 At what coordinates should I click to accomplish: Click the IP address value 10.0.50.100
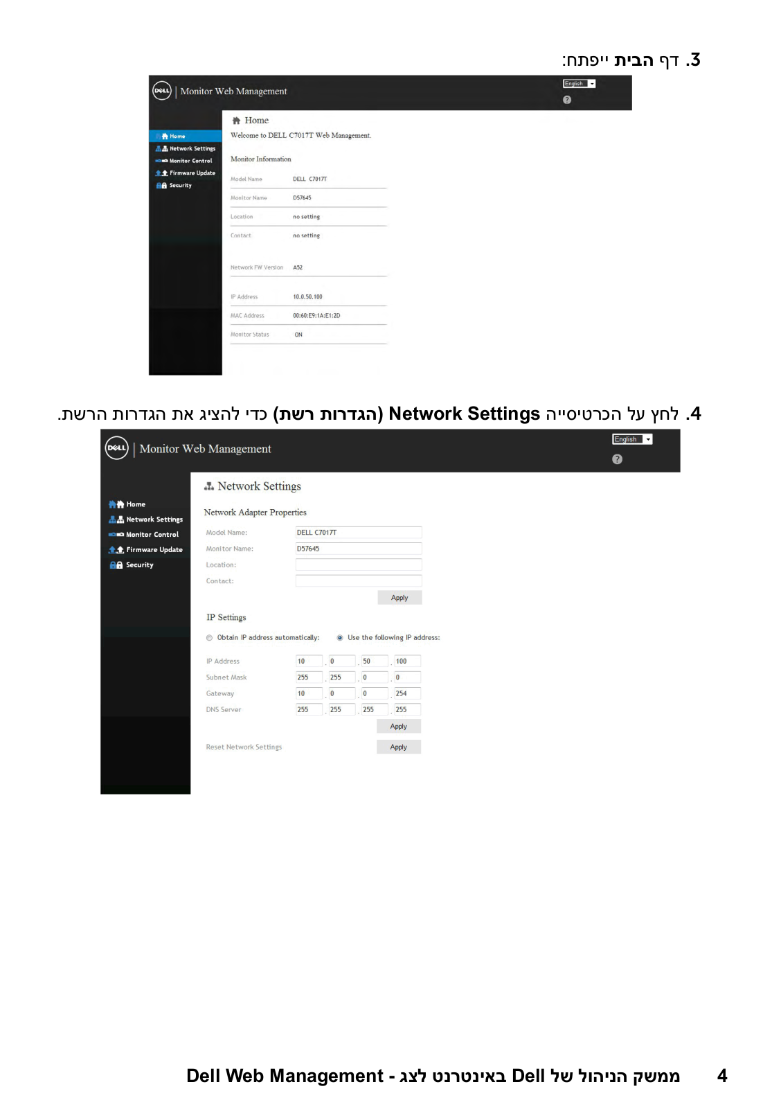pyautogui.click(x=307, y=297)
